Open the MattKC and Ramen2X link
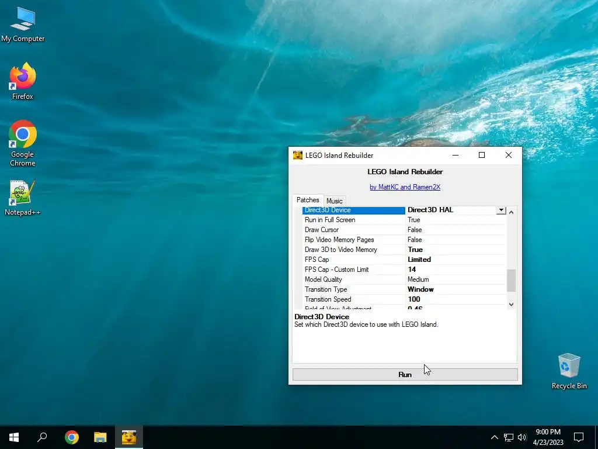This screenshot has height=449, width=598. tap(405, 187)
